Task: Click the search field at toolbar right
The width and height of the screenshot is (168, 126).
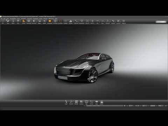Action: [x=161, y=22]
